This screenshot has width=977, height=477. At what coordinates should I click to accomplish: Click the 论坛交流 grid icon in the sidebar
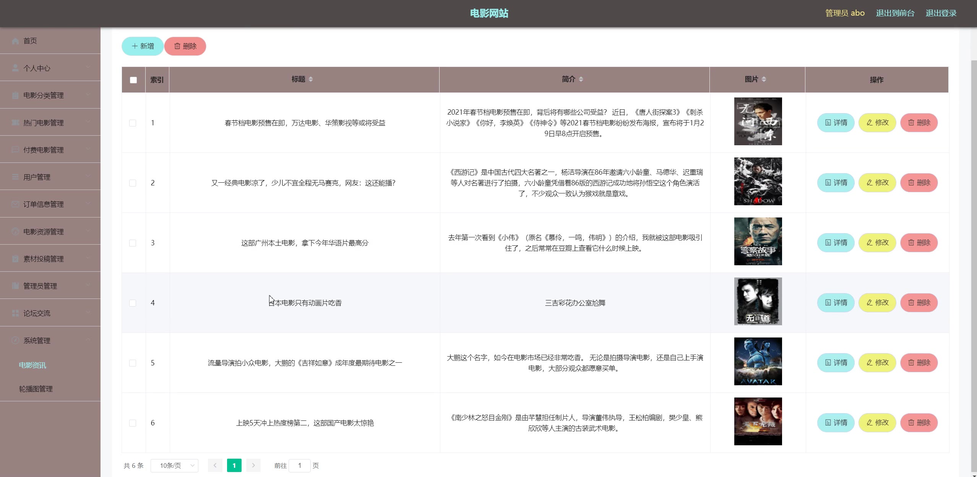coord(15,313)
